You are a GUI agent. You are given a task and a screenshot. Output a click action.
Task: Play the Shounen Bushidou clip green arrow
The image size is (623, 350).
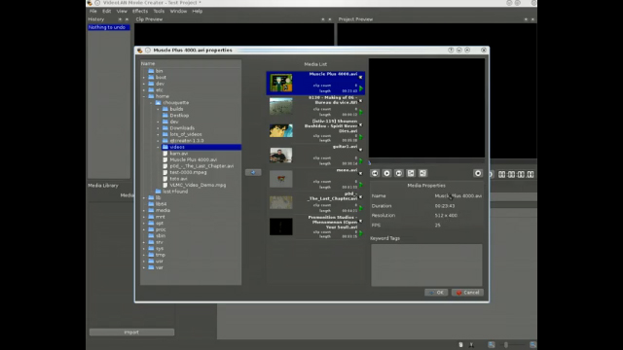point(361,137)
